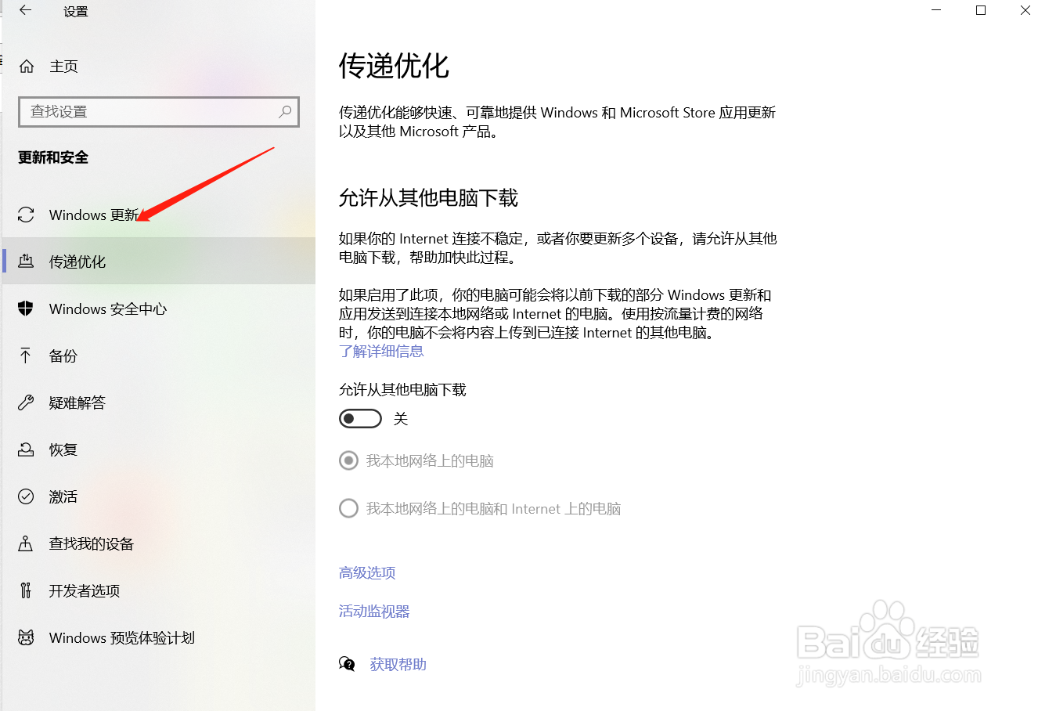Click the search magnifier icon

285,112
